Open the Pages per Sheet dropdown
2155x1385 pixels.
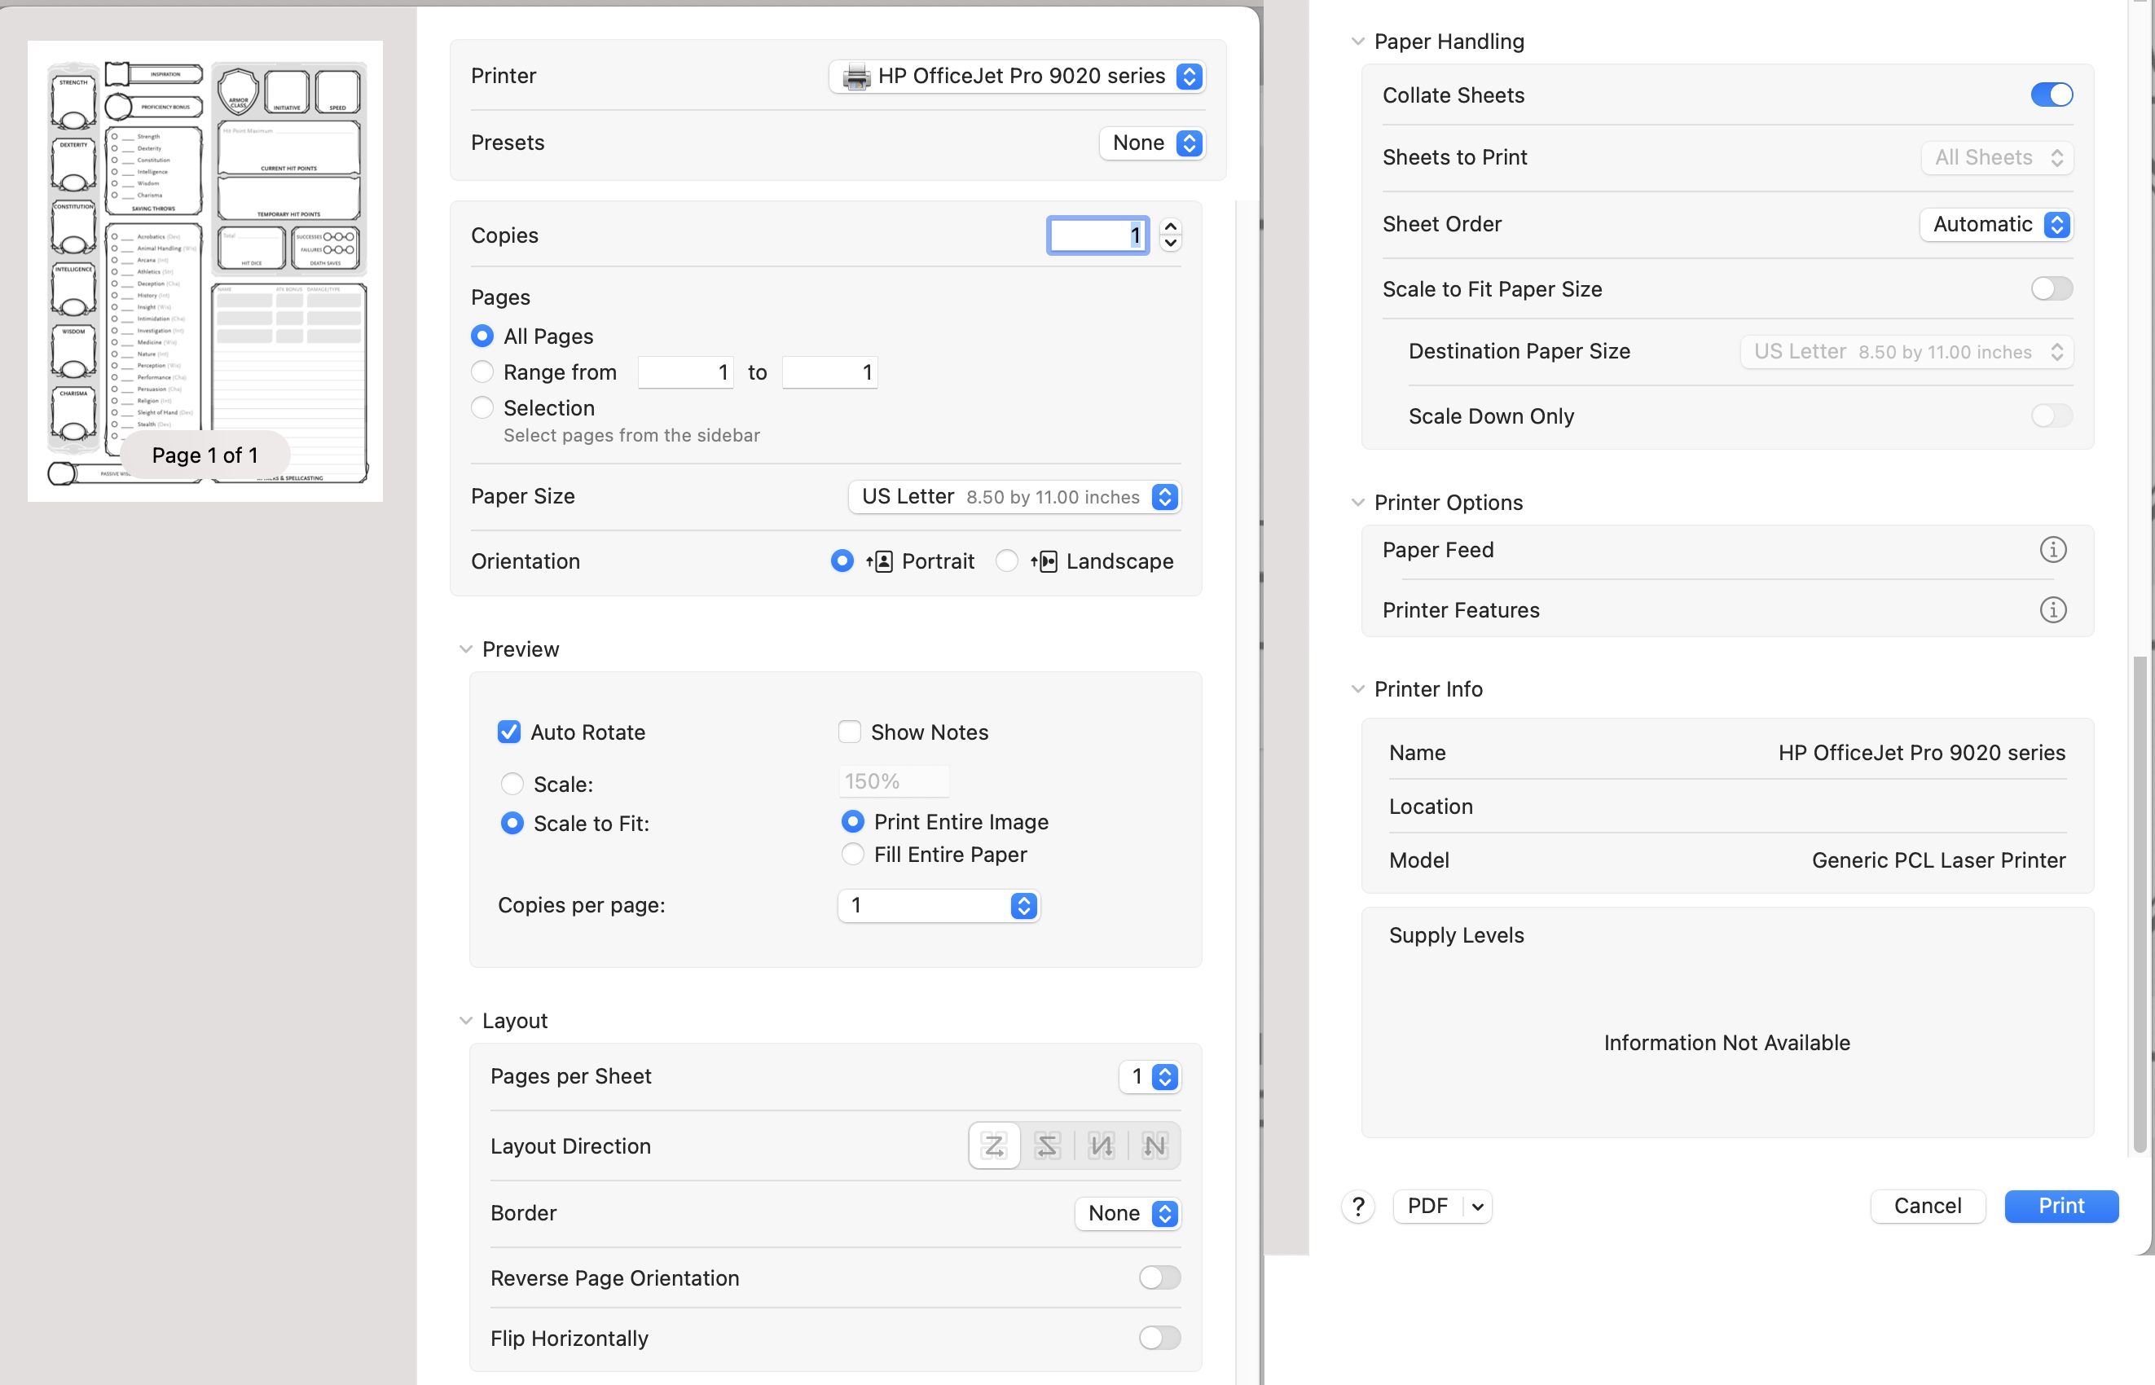click(1150, 1076)
